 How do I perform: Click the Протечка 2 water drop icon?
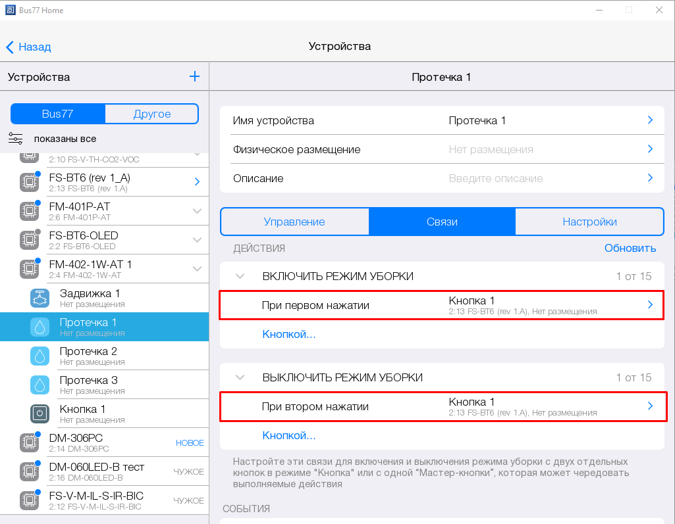click(40, 356)
